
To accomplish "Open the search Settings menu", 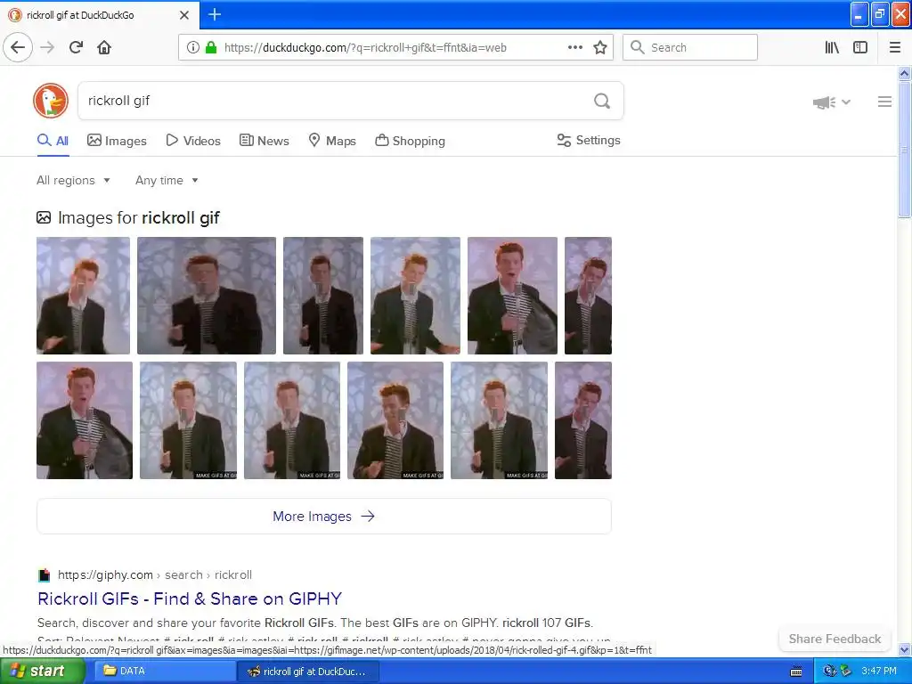I will (x=589, y=140).
